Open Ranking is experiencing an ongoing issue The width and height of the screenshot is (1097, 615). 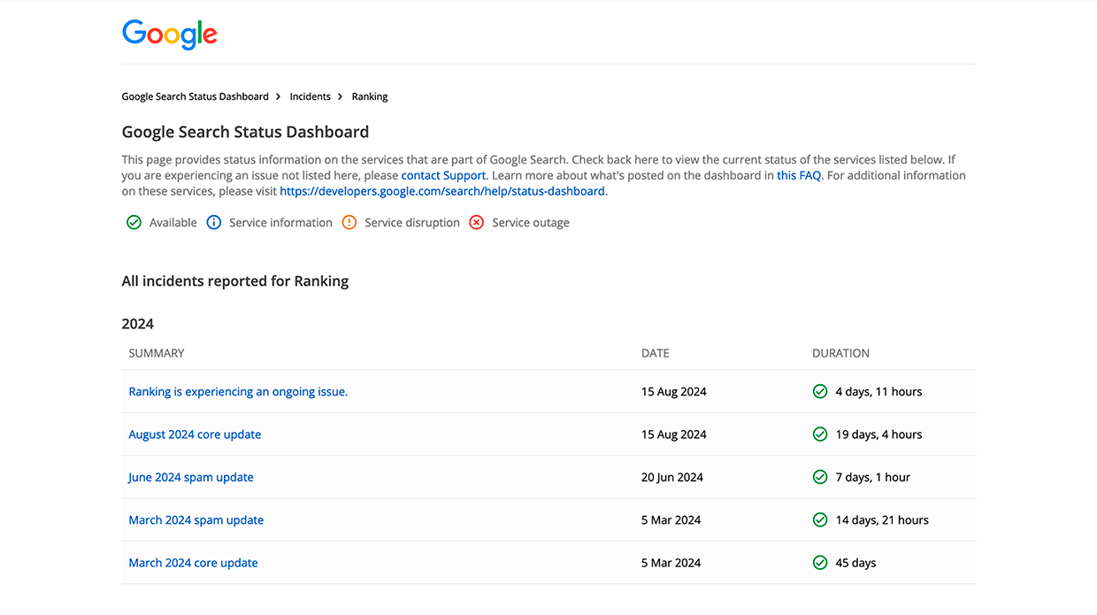pyautogui.click(x=238, y=392)
